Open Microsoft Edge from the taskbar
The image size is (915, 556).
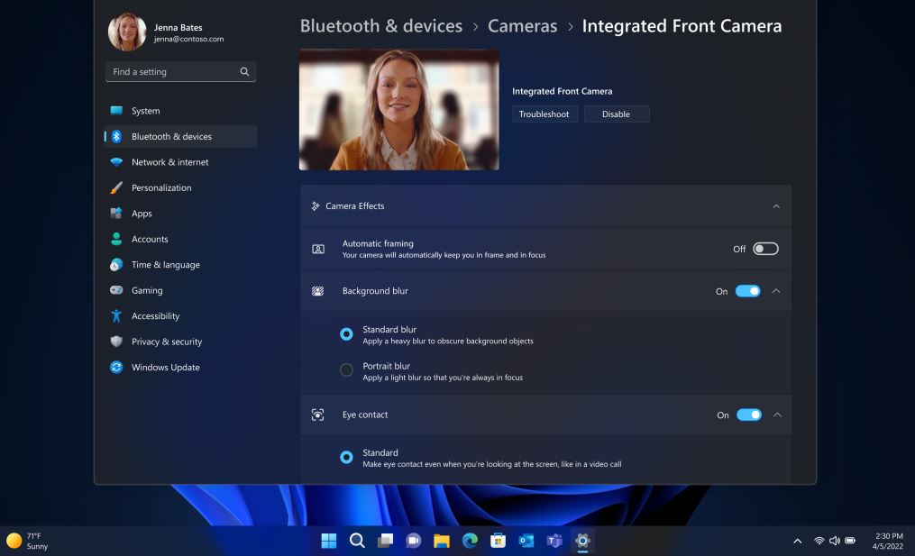point(469,541)
